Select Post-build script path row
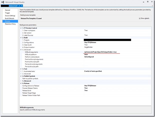The image size is (155, 117). click(x=85, y=62)
